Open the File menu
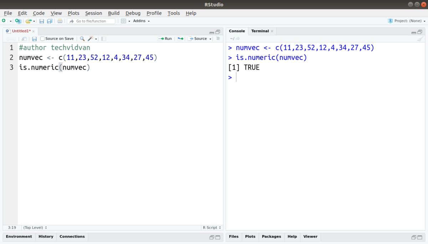The image size is (428, 244). coord(8,13)
